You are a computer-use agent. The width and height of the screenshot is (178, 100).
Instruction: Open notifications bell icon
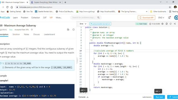point(169,17)
